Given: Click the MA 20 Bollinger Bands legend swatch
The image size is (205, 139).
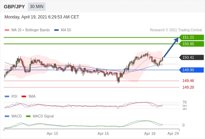Looking at the screenshot, I should pos(7,30).
